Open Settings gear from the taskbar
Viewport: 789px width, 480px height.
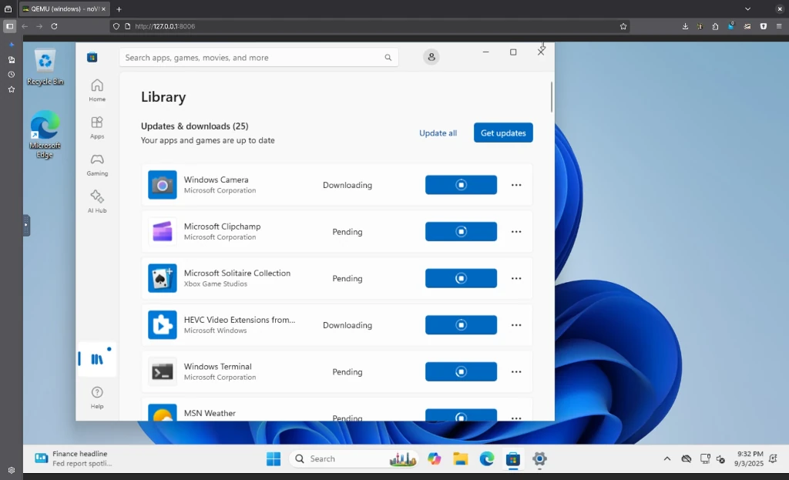pyautogui.click(x=539, y=459)
